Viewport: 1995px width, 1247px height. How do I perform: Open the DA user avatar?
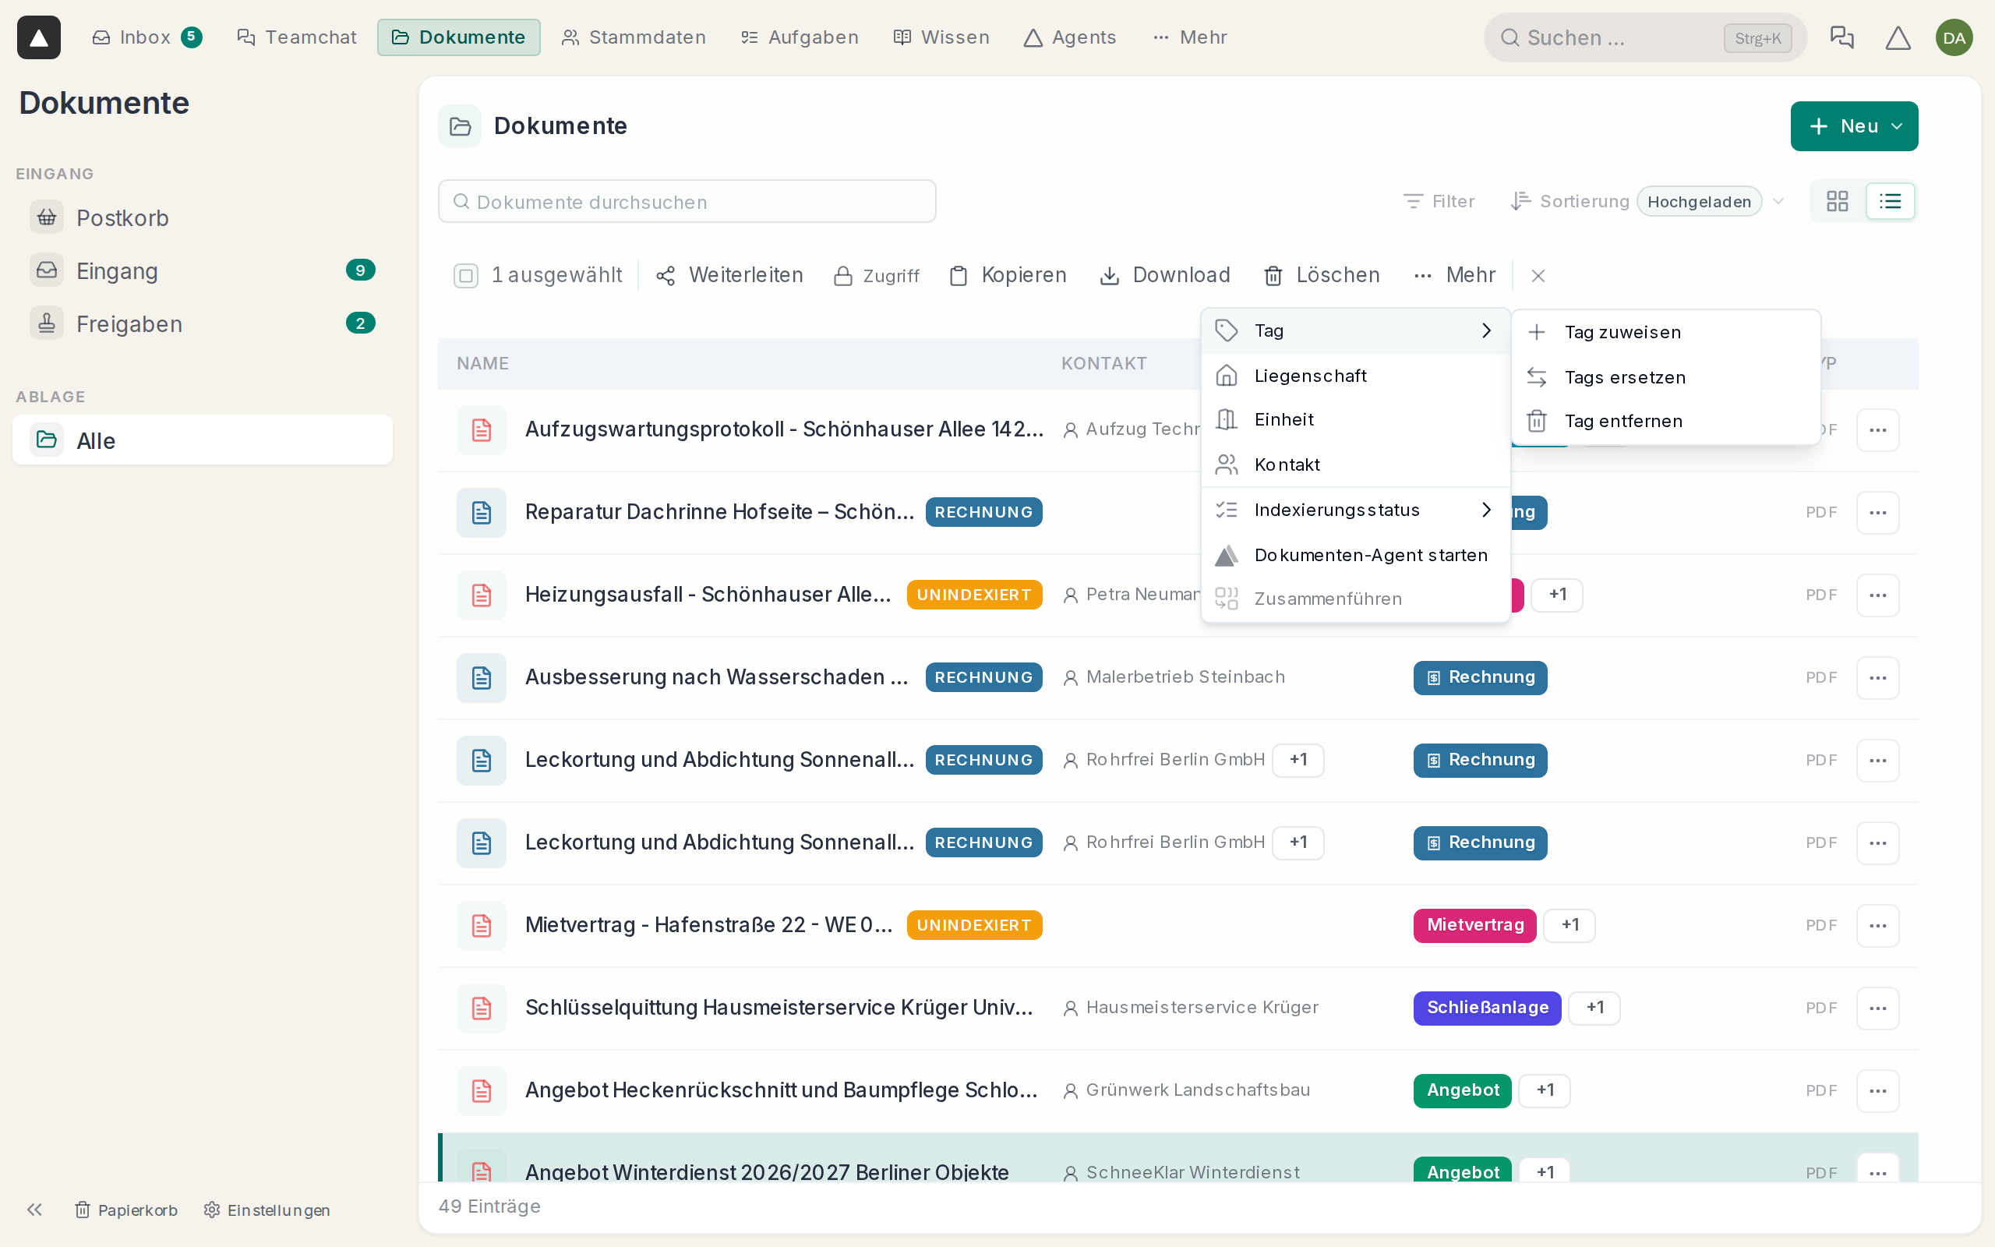pyautogui.click(x=1954, y=37)
